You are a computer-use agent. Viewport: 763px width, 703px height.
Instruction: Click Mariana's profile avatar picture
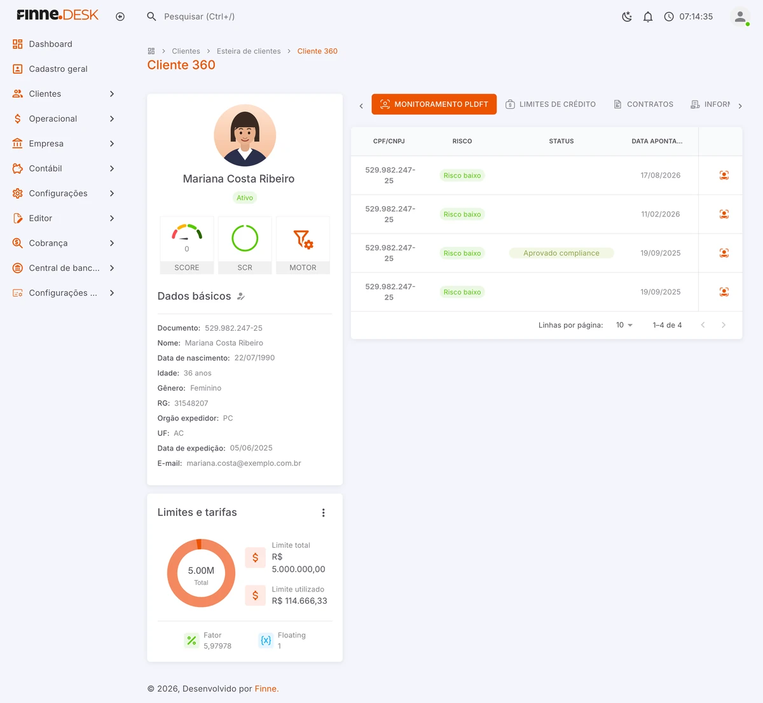(245, 135)
